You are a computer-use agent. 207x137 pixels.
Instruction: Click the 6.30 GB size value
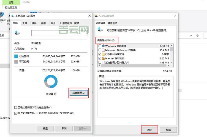click(x=164, y=46)
